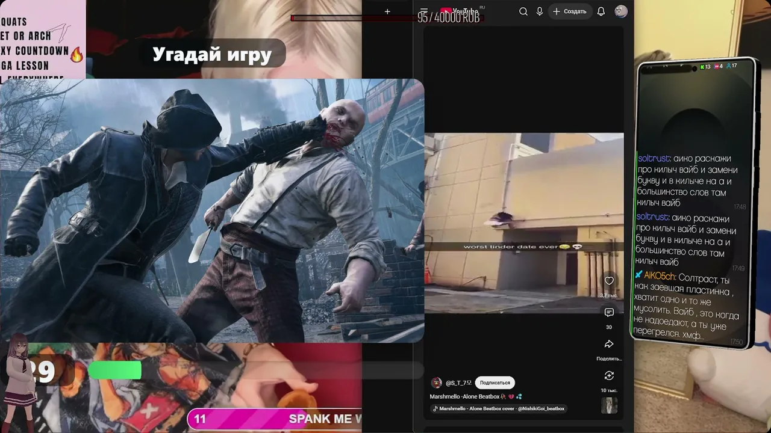Viewport: 771px width, 433px height.
Task: Open the Short's comments icon
Action: 609,312
